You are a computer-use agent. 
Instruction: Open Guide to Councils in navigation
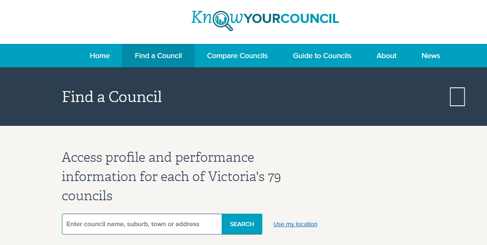coord(322,56)
